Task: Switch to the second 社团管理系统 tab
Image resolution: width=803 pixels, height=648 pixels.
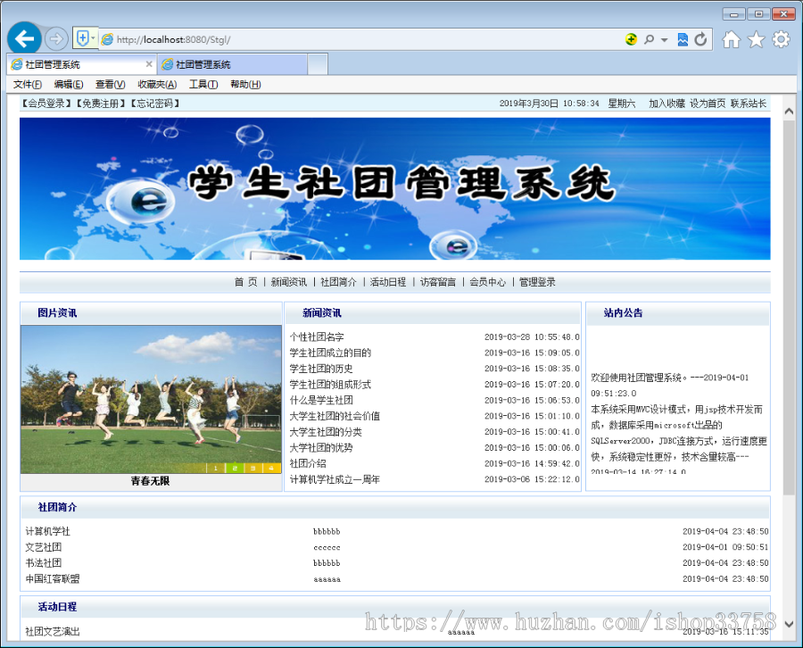Action: pyautogui.click(x=229, y=63)
